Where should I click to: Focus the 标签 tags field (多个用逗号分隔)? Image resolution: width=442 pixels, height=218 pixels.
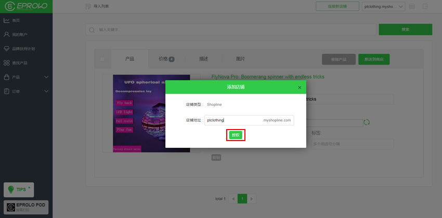pyautogui.click(x=353, y=144)
